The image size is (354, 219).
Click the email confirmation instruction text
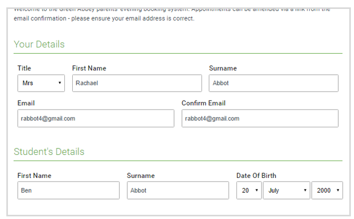[104, 18]
